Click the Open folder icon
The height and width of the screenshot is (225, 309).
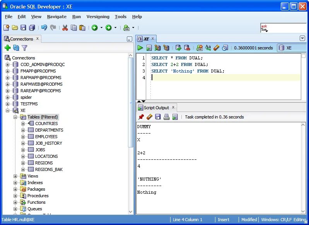pos(15,28)
